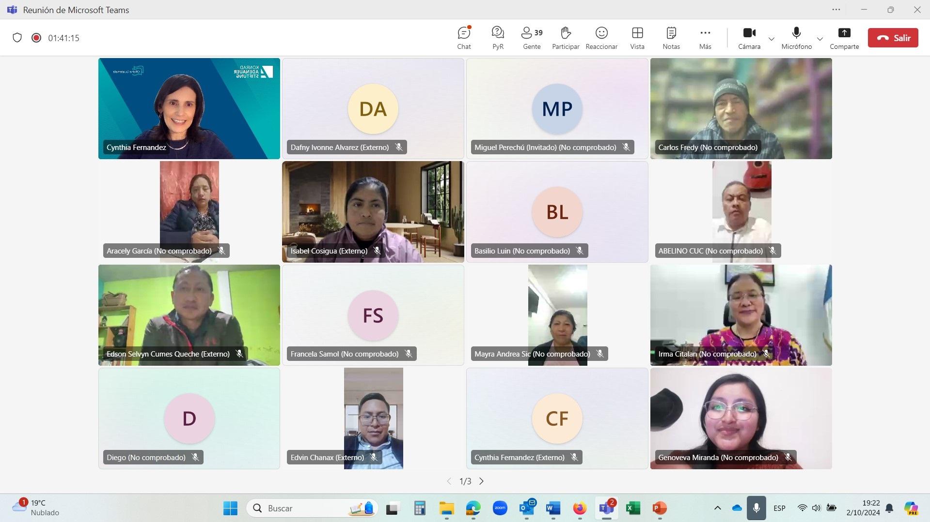This screenshot has height=522, width=930.
Task: Expand the camera options dropdown arrow
Action: click(772, 39)
